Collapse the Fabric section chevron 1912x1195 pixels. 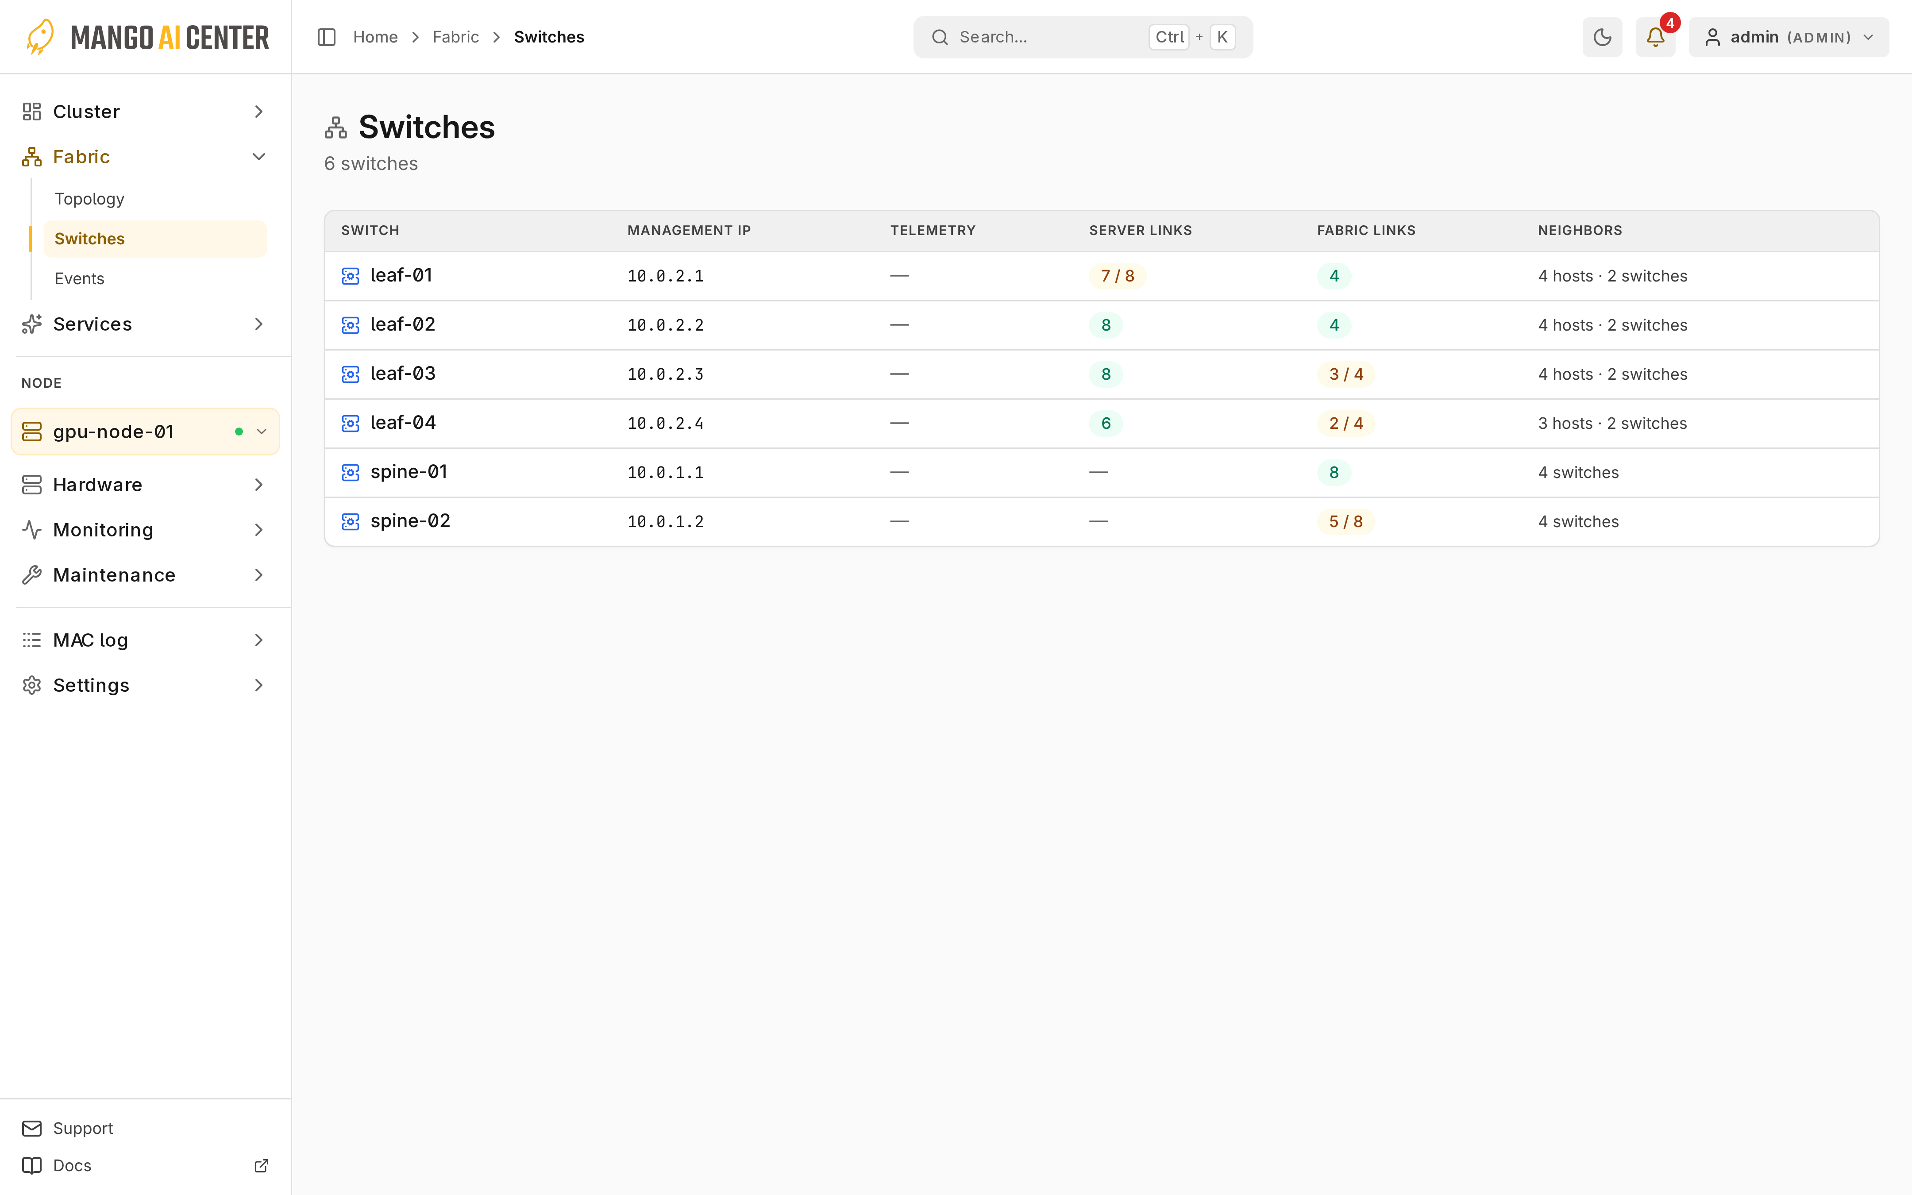click(x=258, y=157)
